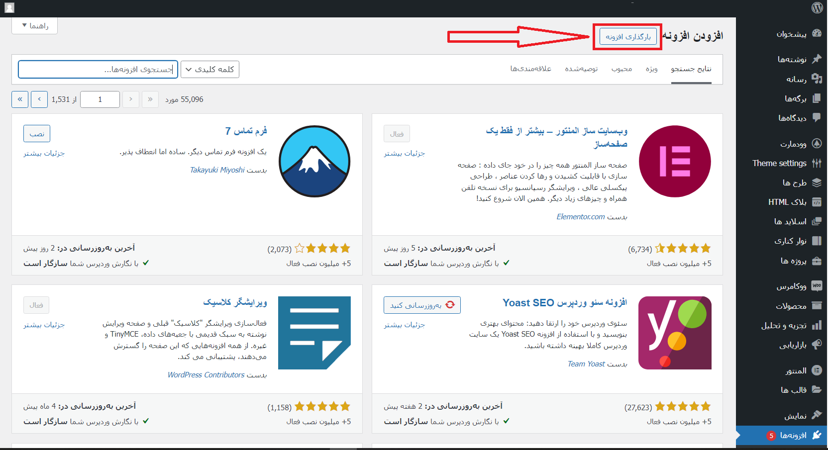This screenshot has width=828, height=450.
Task: Open وب‌سایت ساز المنتور plugin title
Action: pyautogui.click(x=556, y=137)
